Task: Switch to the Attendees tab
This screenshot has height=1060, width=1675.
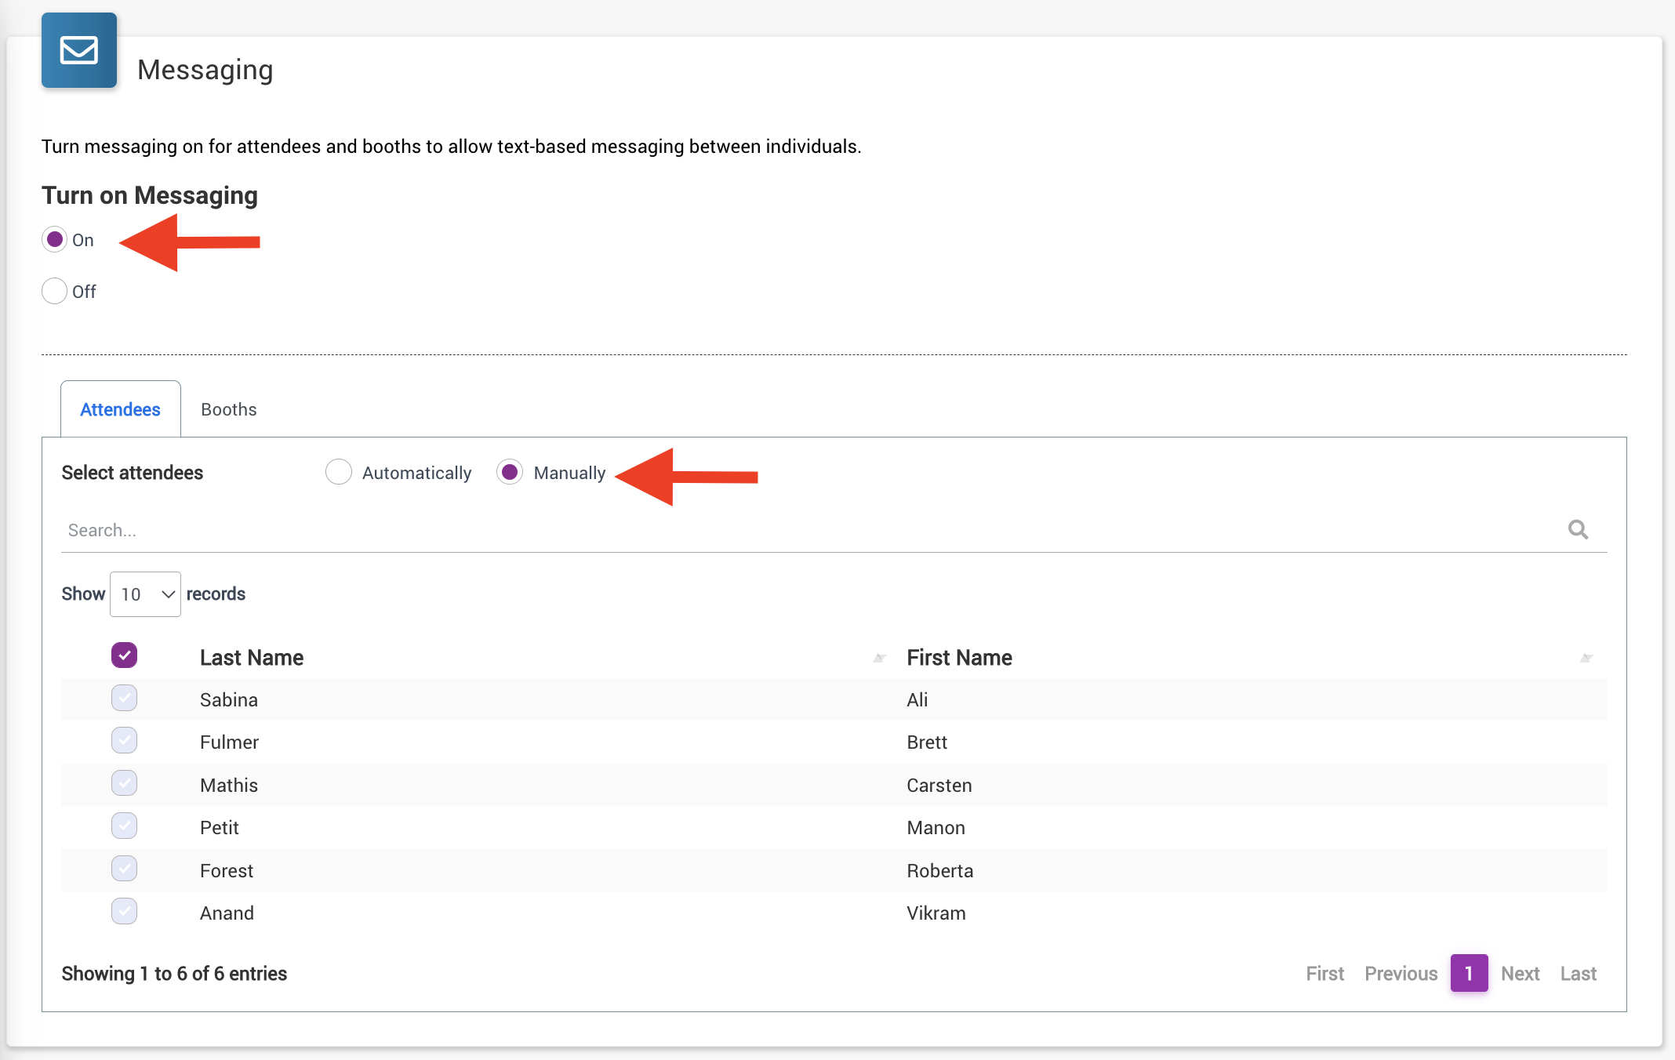Action: (x=120, y=409)
